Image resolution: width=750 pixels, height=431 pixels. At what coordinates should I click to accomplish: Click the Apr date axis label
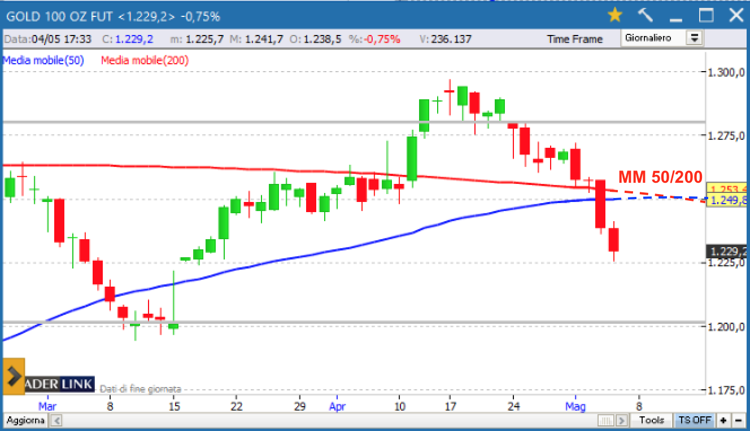click(x=337, y=406)
